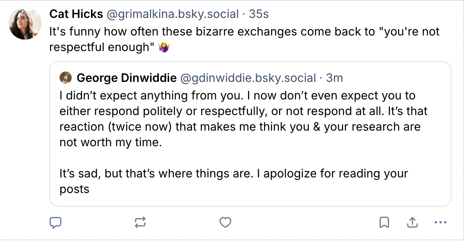Open Cat Hicks display name link

click(x=74, y=14)
